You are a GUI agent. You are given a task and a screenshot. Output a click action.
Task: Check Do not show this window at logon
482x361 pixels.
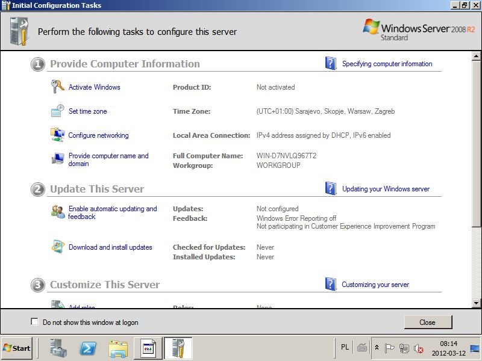34,322
